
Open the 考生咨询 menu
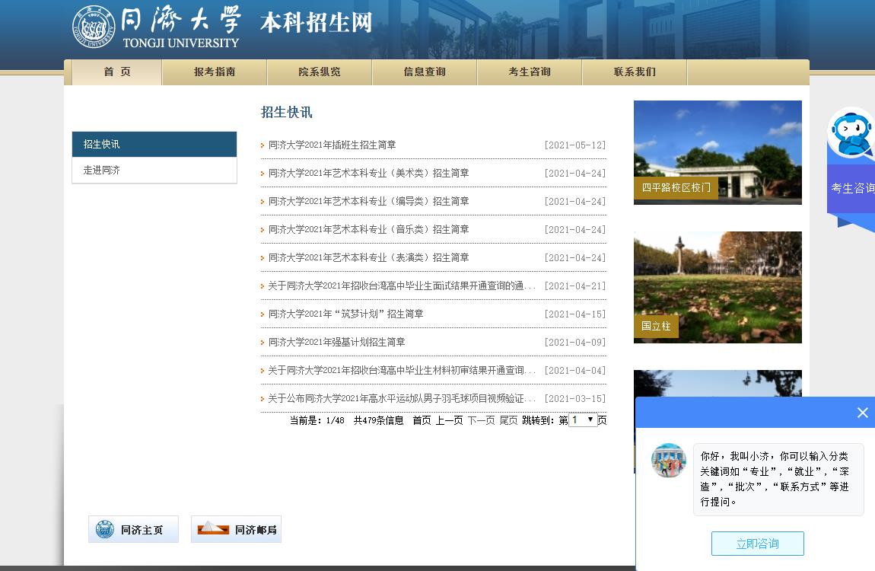pos(530,72)
